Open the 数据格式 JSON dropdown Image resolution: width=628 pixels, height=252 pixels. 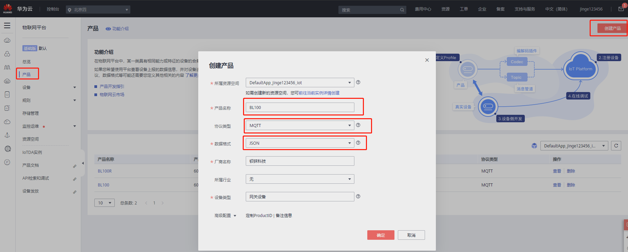300,143
